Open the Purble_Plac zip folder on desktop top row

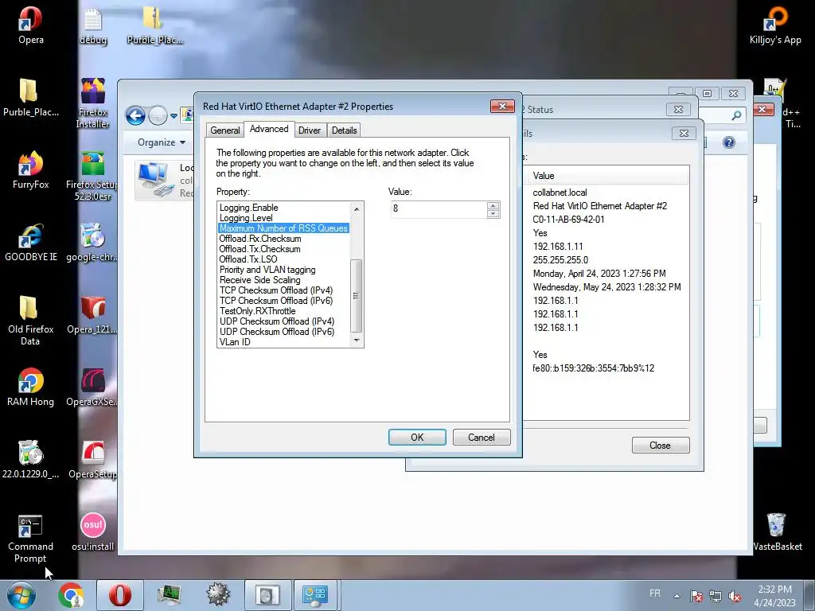pos(154,25)
